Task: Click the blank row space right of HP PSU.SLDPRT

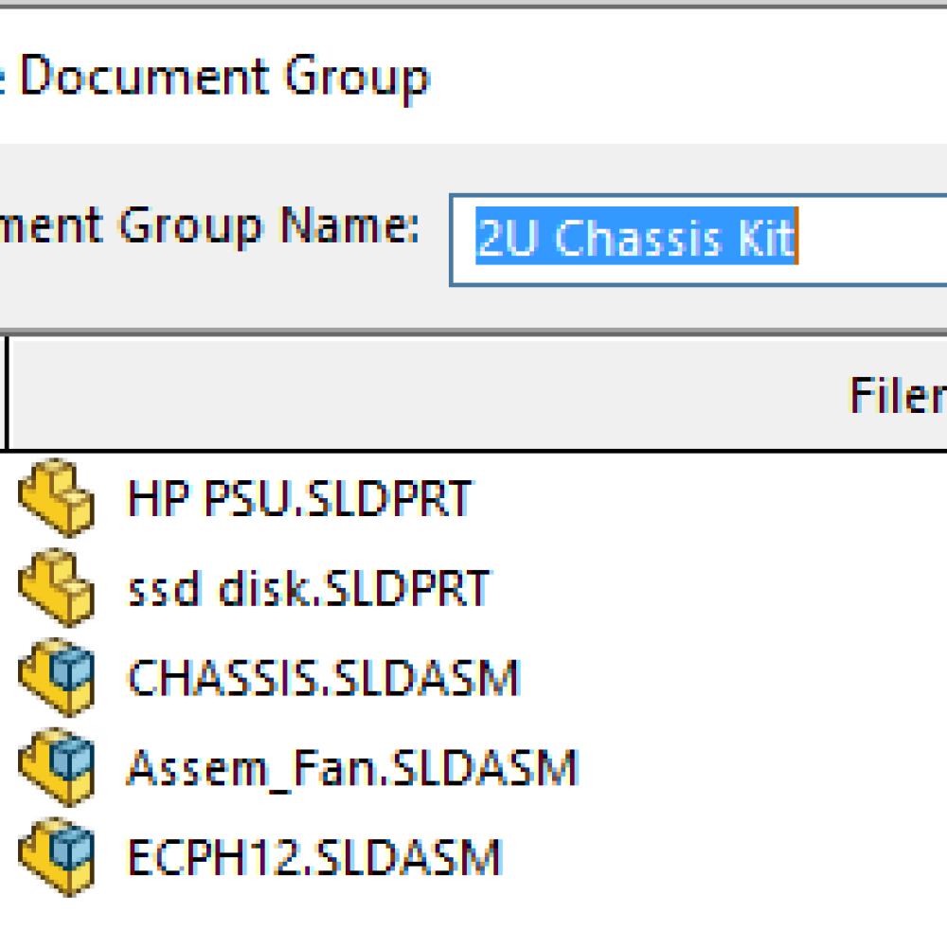Action: click(x=710, y=498)
